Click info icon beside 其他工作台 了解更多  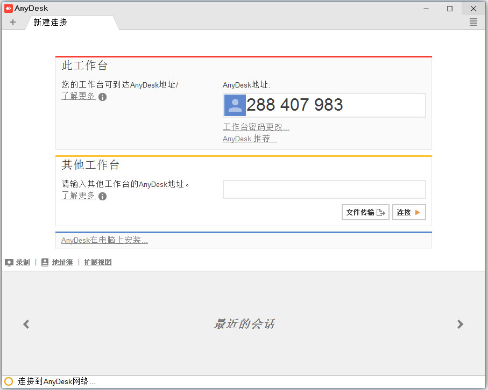(102, 197)
